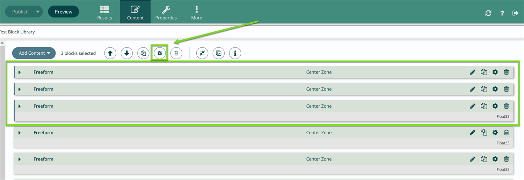The image size is (524, 180).
Task: Expand the fifth Freeform block triangle
Action: click(x=20, y=159)
